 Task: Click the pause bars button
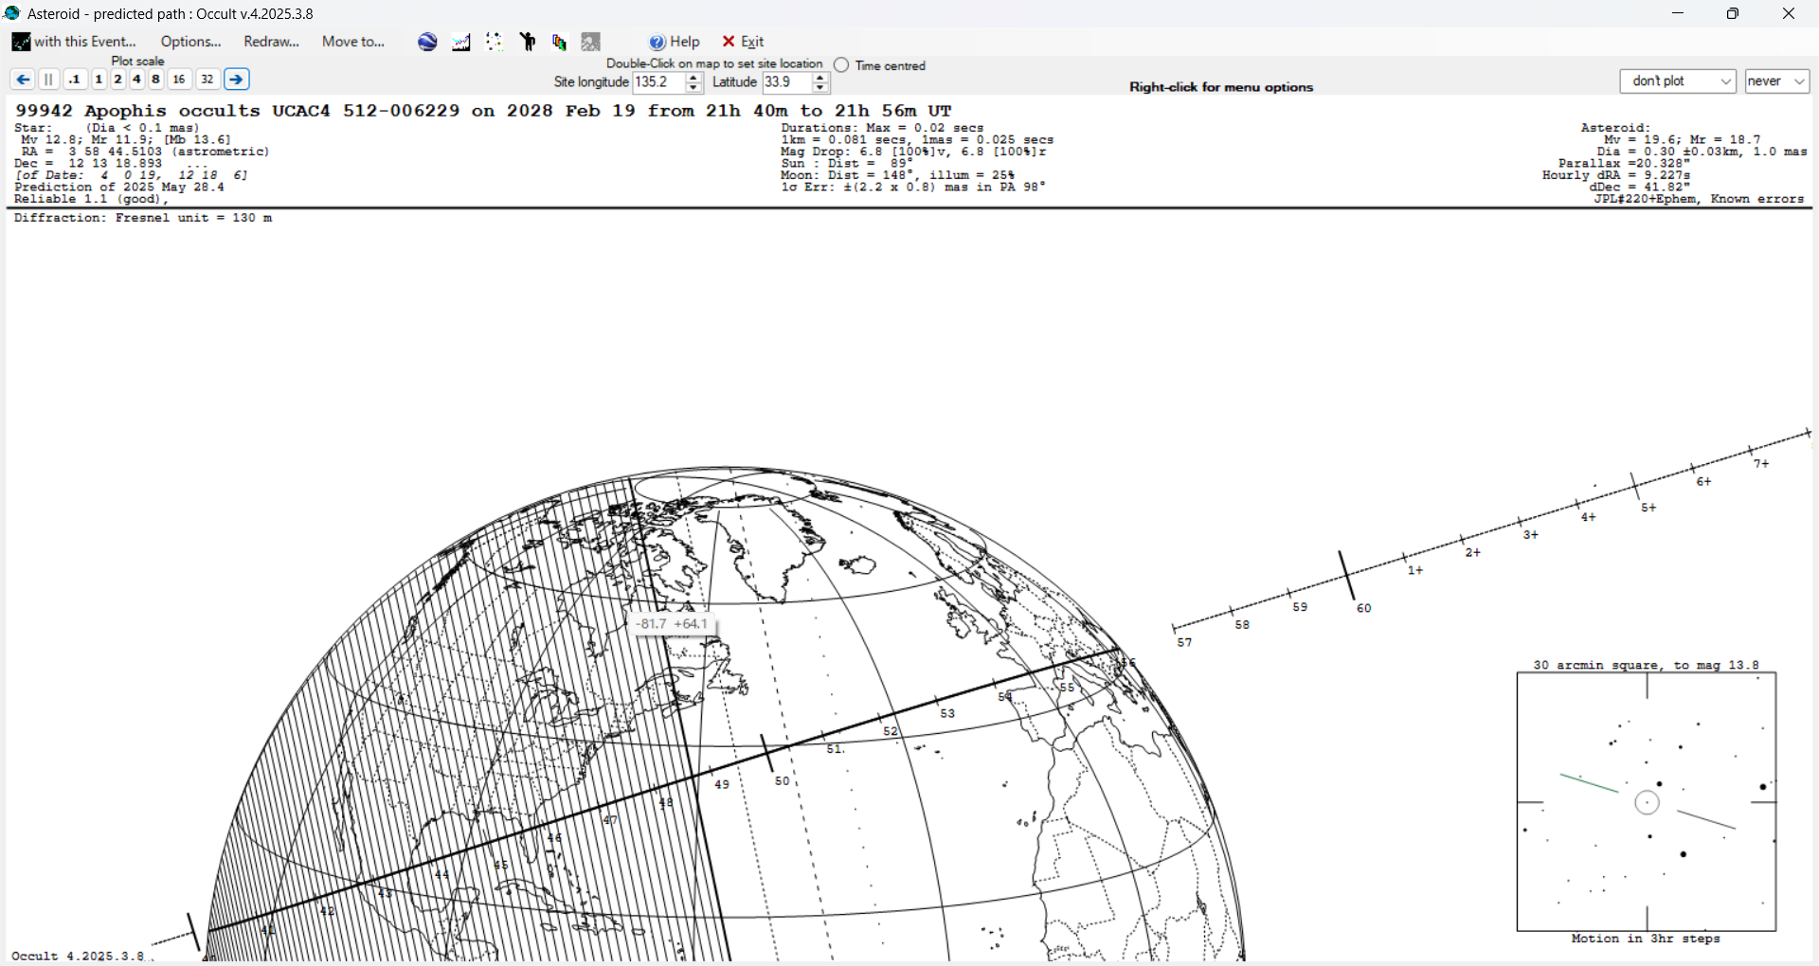click(49, 80)
